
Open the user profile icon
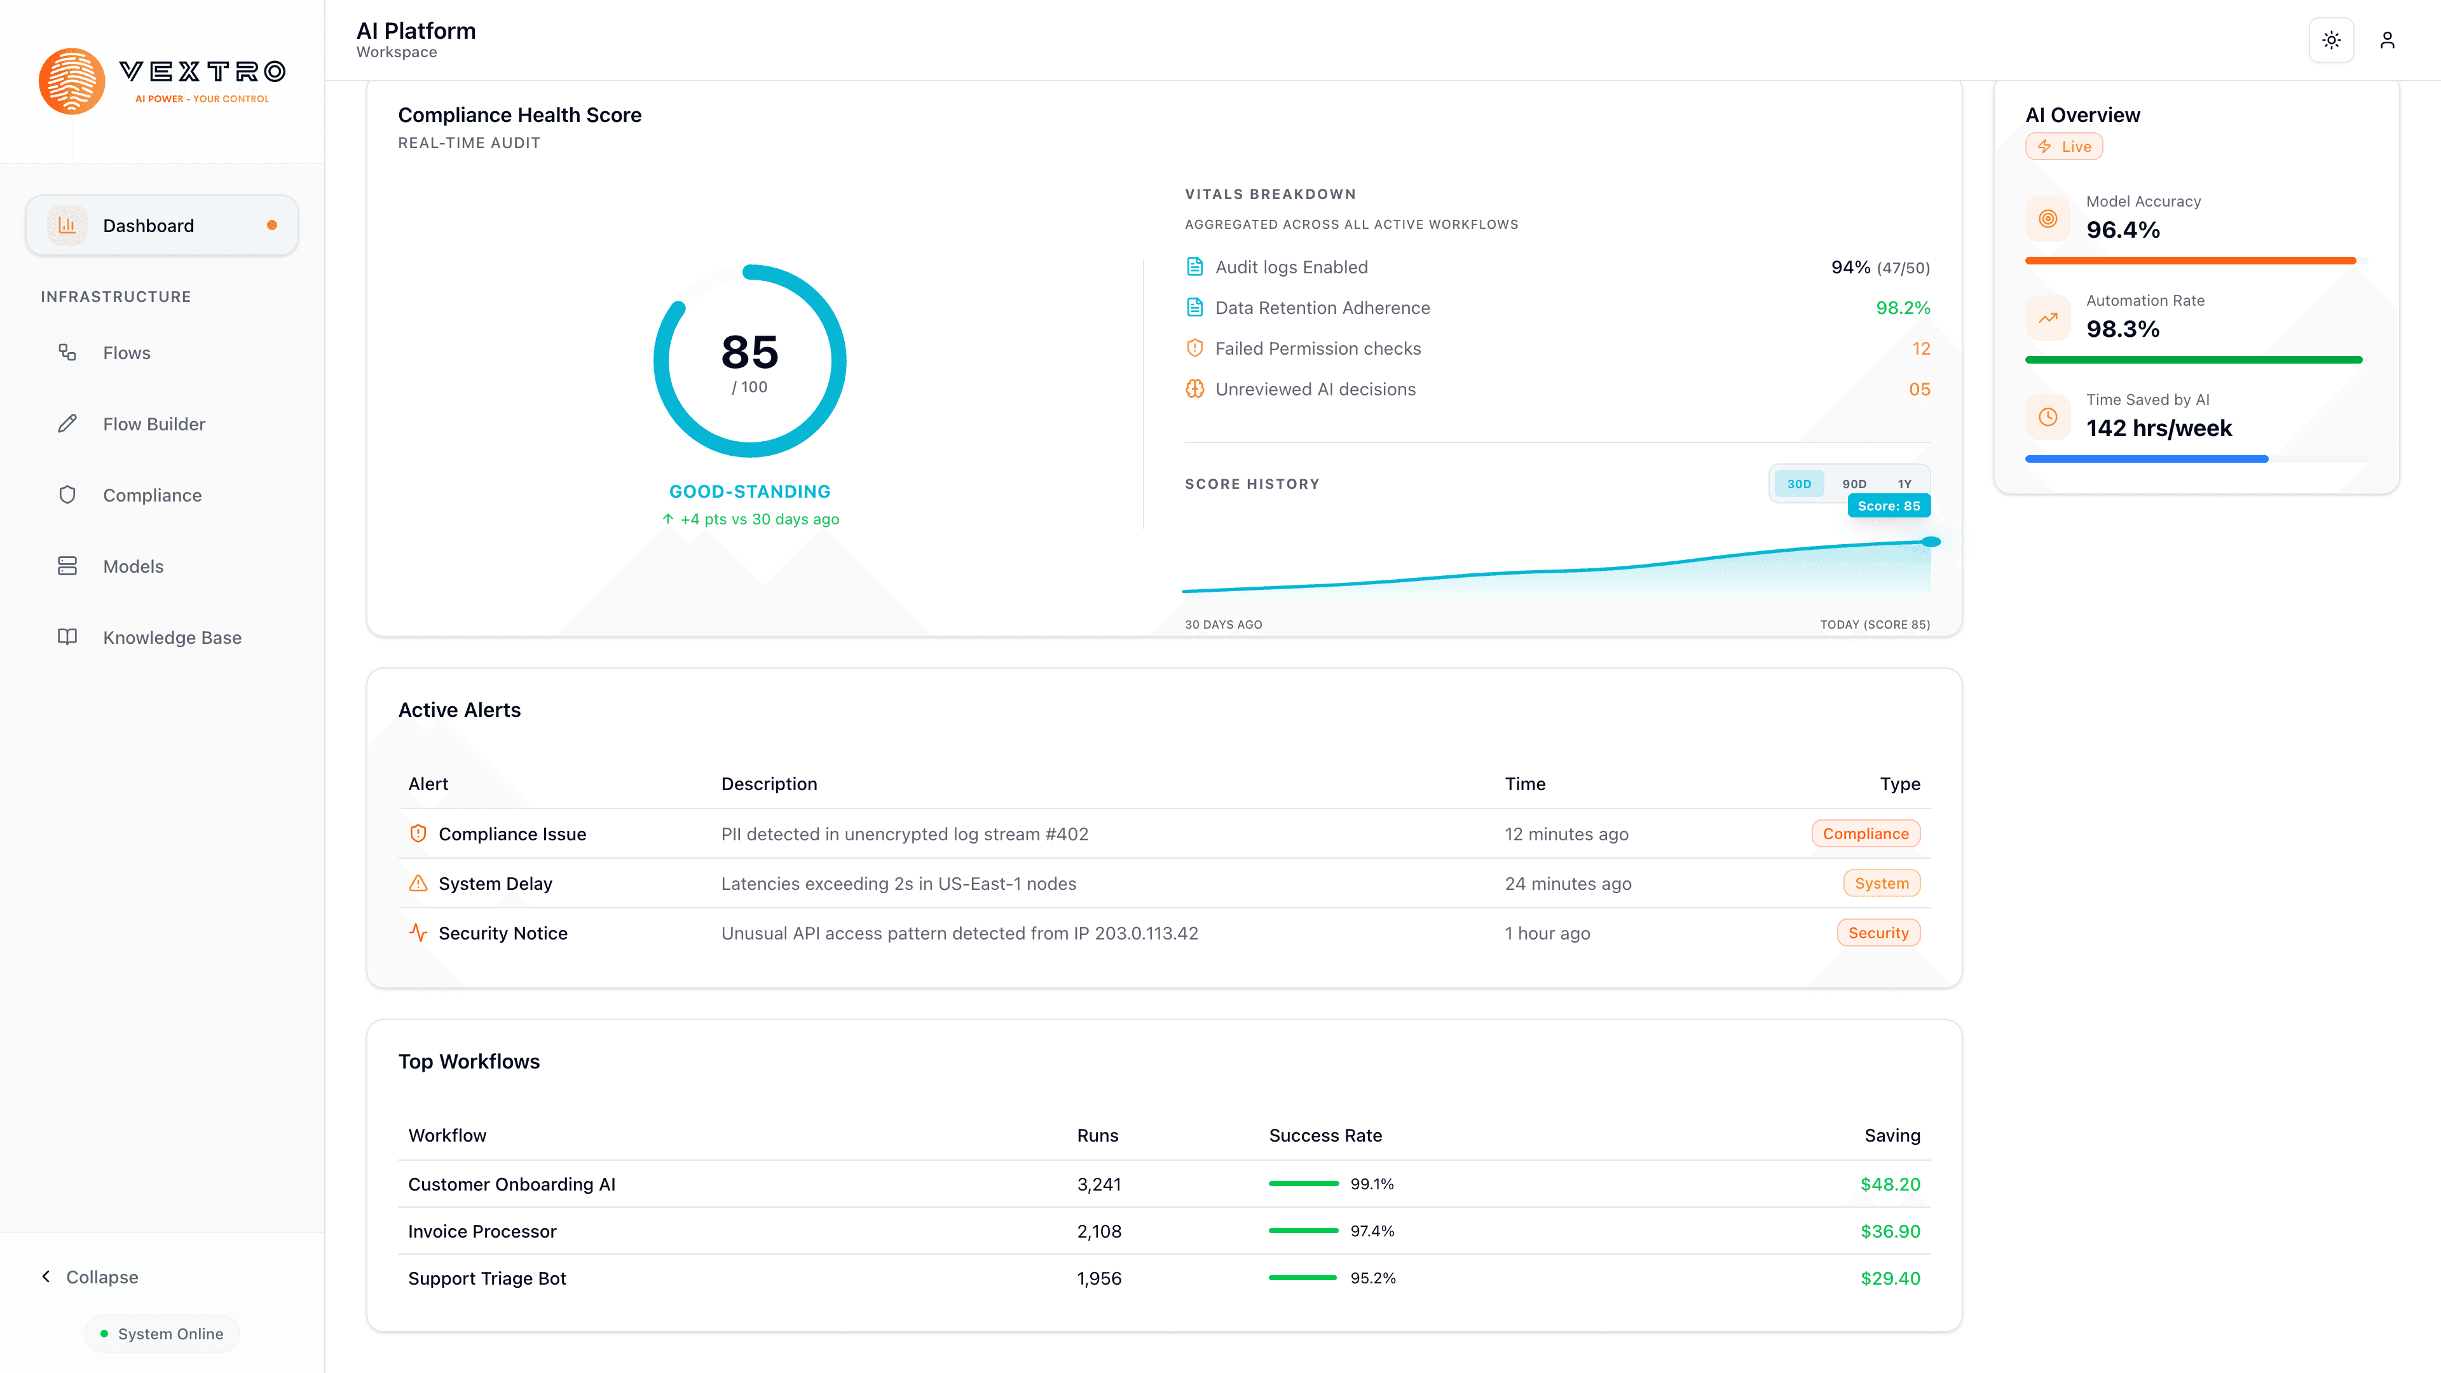(x=2387, y=40)
